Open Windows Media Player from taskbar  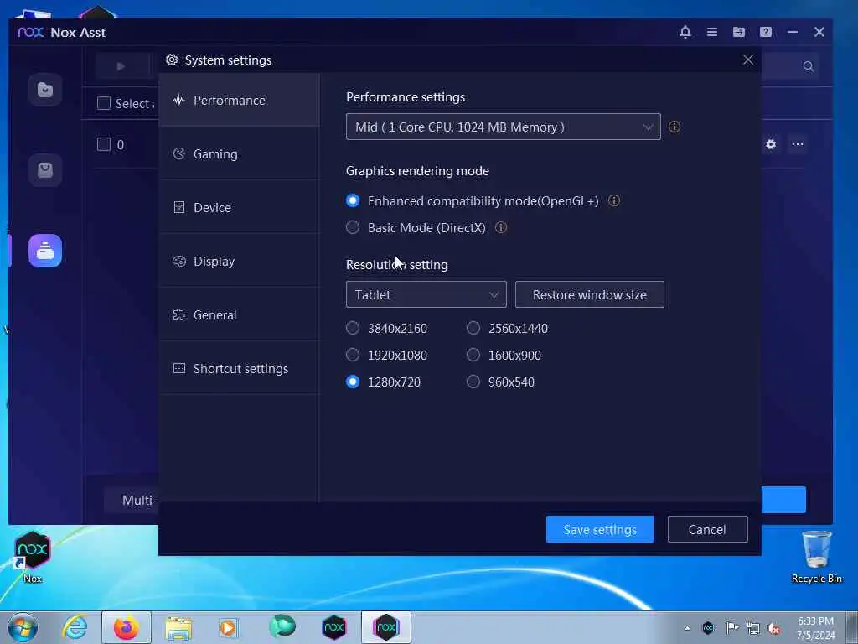(229, 627)
